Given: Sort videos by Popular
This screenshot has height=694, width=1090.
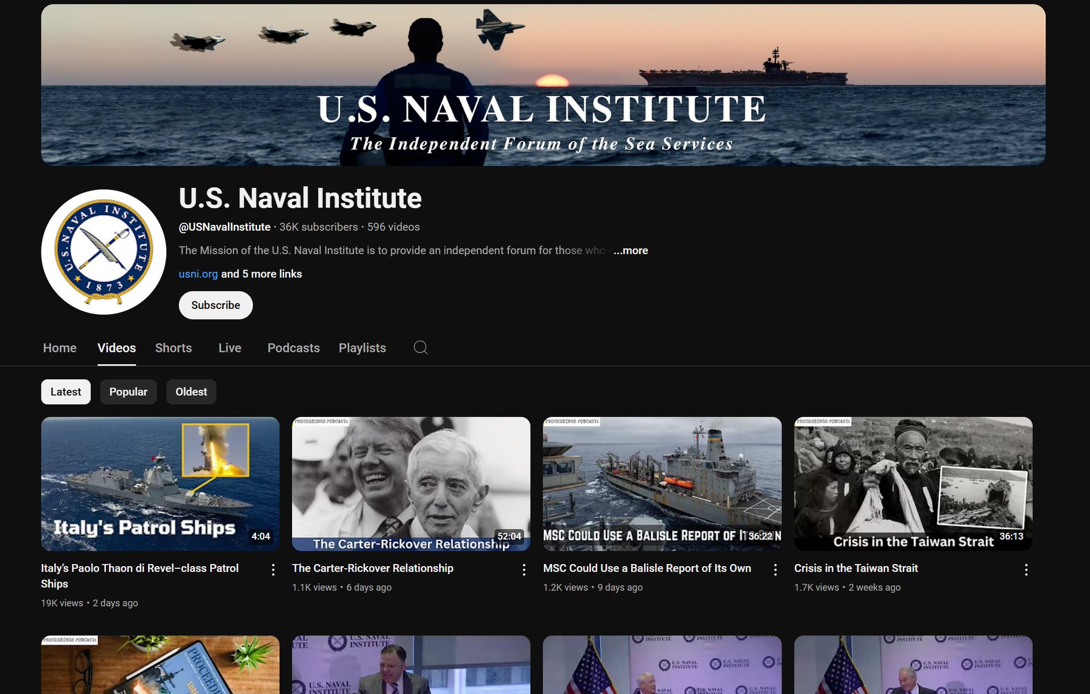Looking at the screenshot, I should [128, 392].
